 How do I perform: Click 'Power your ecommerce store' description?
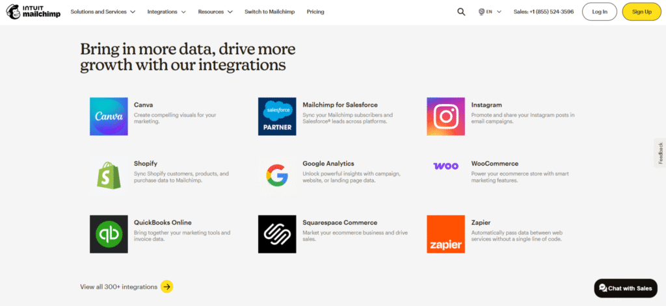click(520, 177)
